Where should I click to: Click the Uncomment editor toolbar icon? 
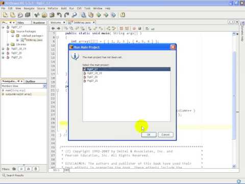[153, 29]
